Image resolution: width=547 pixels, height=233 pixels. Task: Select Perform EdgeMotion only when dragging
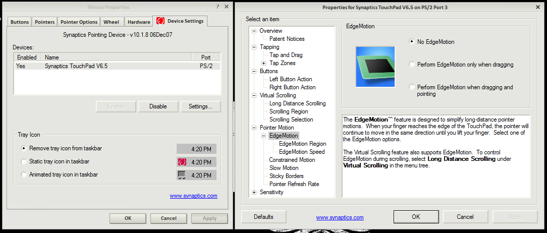coord(412,64)
